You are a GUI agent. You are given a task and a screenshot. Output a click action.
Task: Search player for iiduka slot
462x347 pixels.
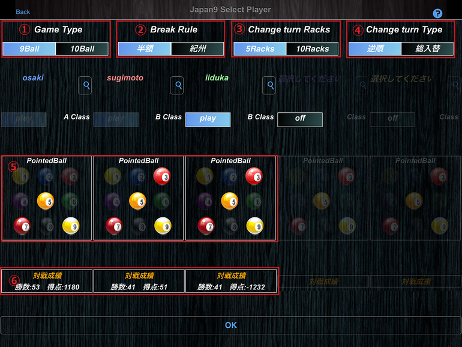[269, 85]
